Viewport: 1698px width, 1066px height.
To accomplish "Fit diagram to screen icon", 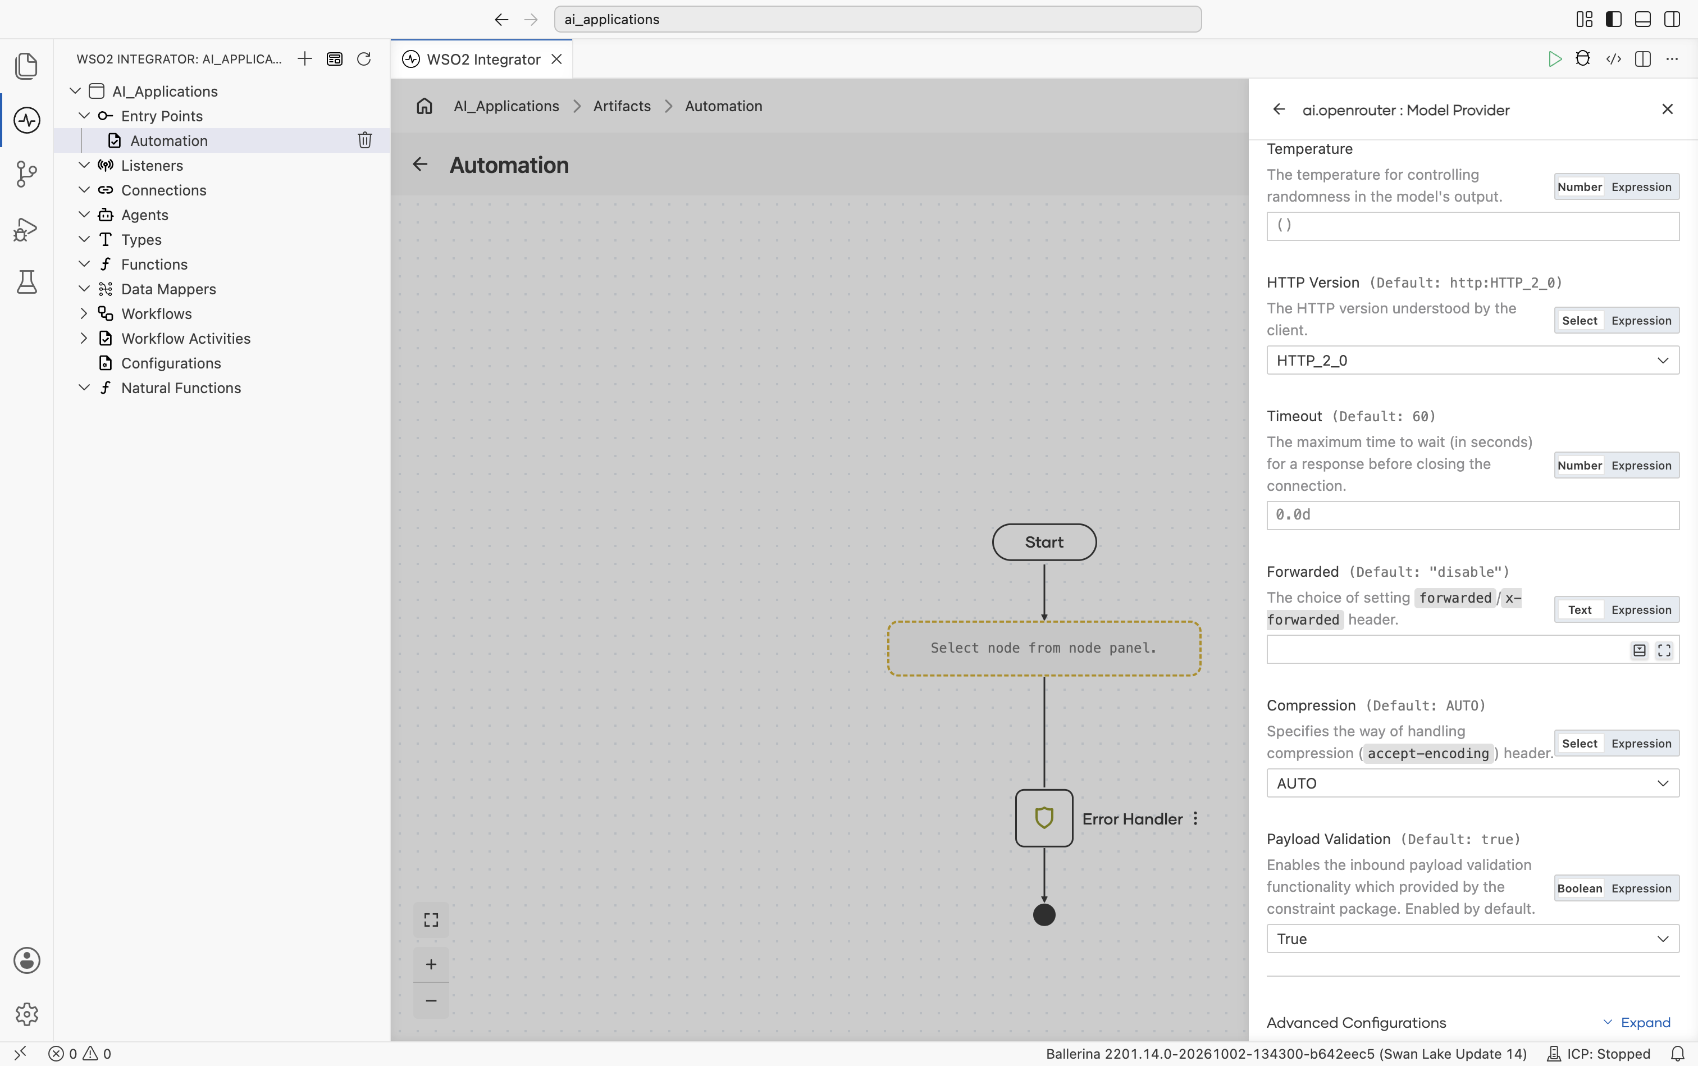I will click(x=431, y=920).
